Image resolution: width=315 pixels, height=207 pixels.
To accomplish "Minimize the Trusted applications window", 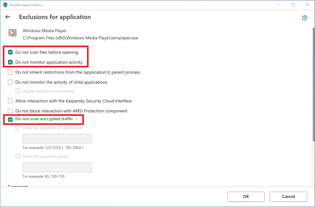I will pos(279,5).
